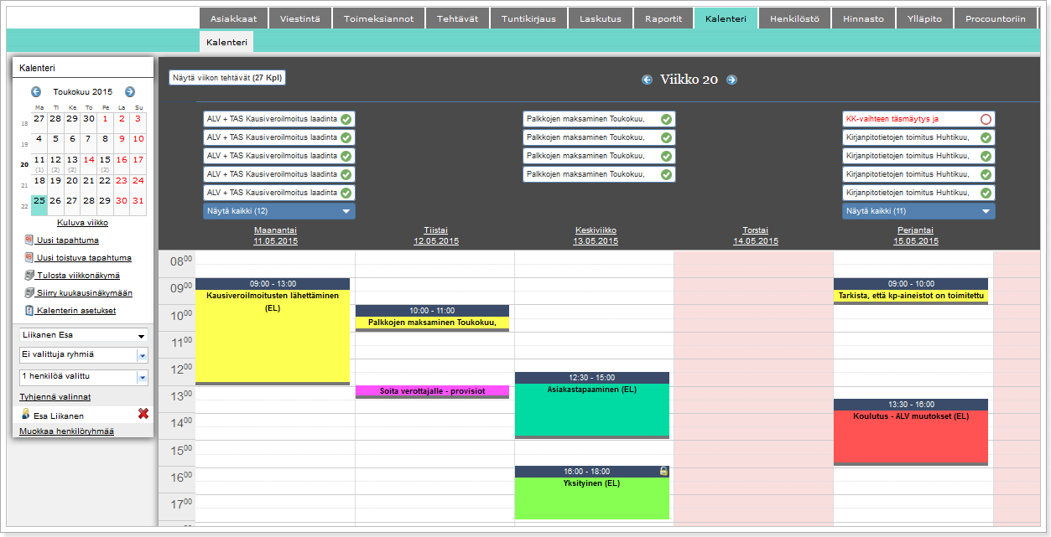Go to next month in mini calendar
The height and width of the screenshot is (537, 1051).
pos(130,92)
